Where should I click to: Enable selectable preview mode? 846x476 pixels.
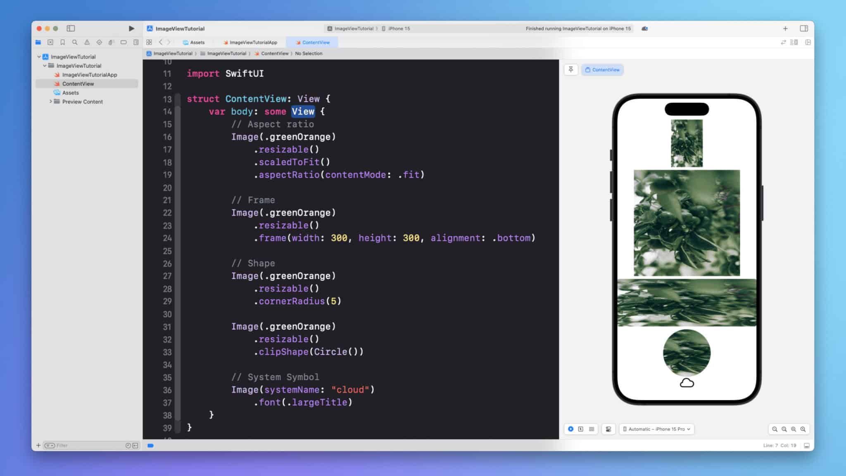tap(580, 429)
